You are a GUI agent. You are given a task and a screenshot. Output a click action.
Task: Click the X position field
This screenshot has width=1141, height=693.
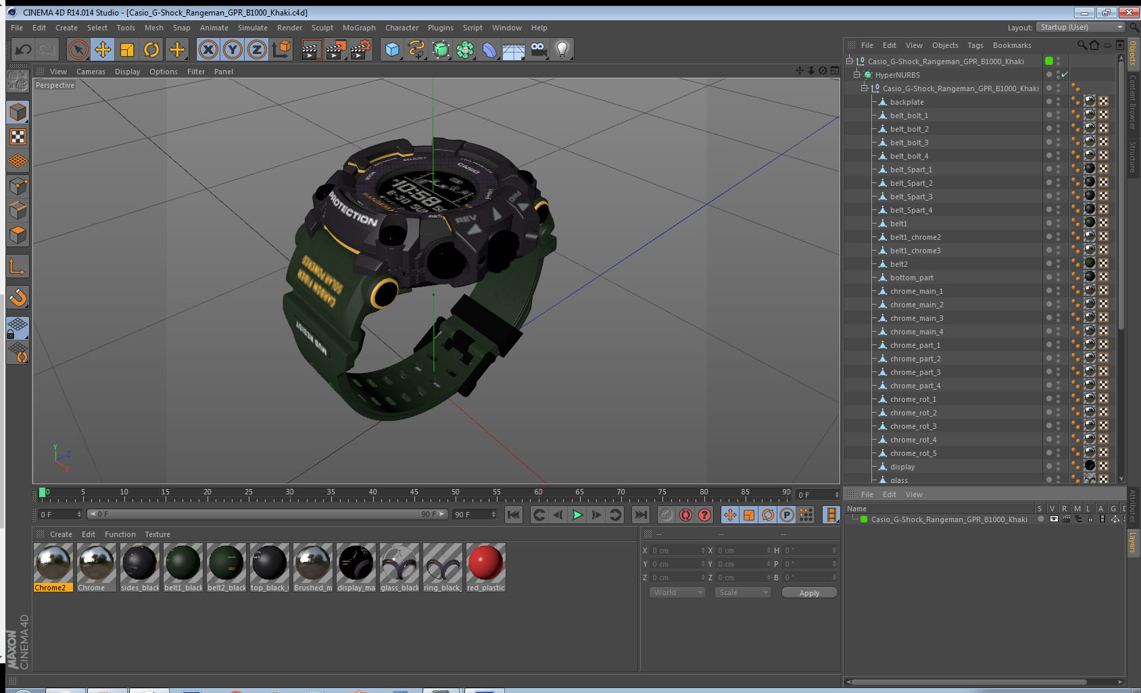click(677, 550)
